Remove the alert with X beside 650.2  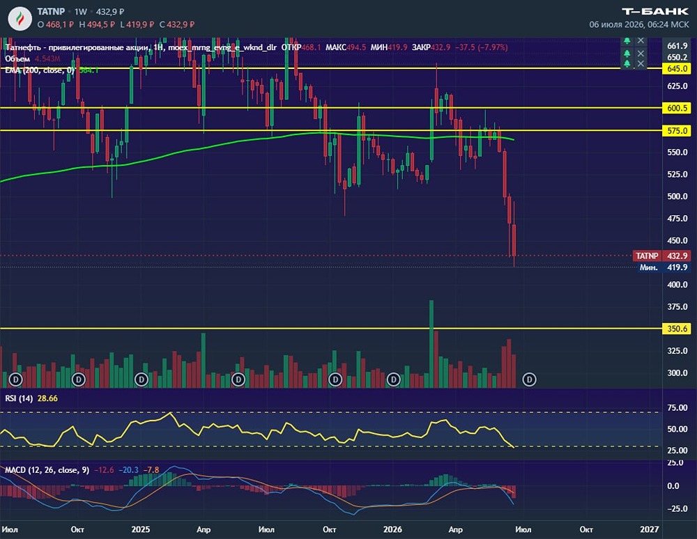tap(641, 54)
